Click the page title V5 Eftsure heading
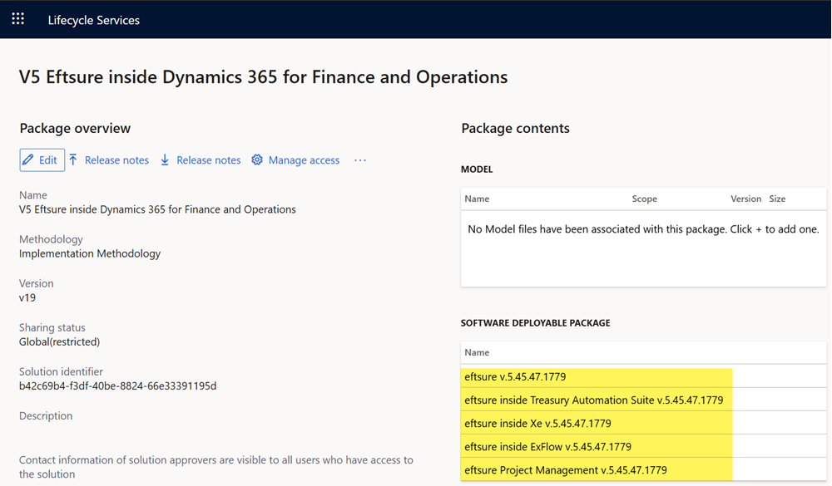 point(263,77)
